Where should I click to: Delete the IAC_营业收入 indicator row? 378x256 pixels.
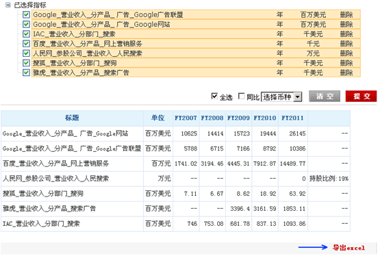[346, 34]
